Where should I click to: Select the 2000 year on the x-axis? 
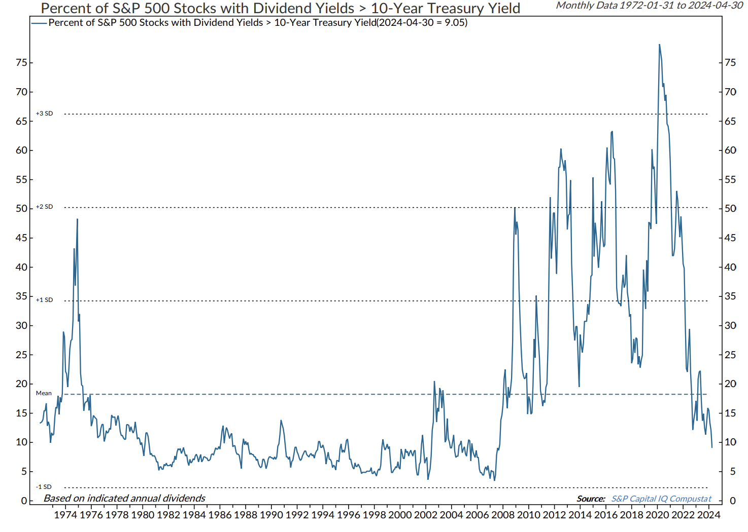pyautogui.click(x=400, y=515)
